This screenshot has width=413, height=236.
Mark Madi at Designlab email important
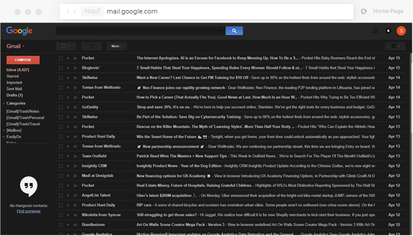(75, 176)
